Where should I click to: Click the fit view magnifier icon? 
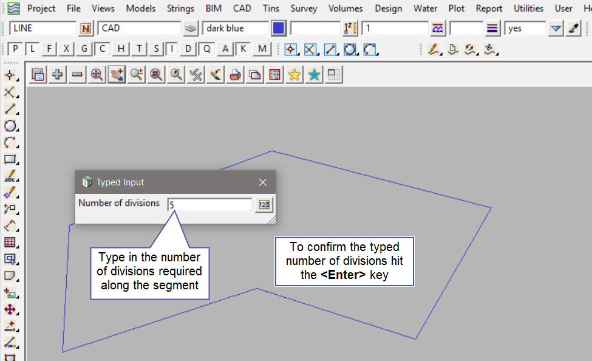point(97,75)
